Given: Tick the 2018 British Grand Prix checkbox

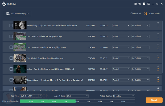Looking at the screenshot, I should coord(11,58).
